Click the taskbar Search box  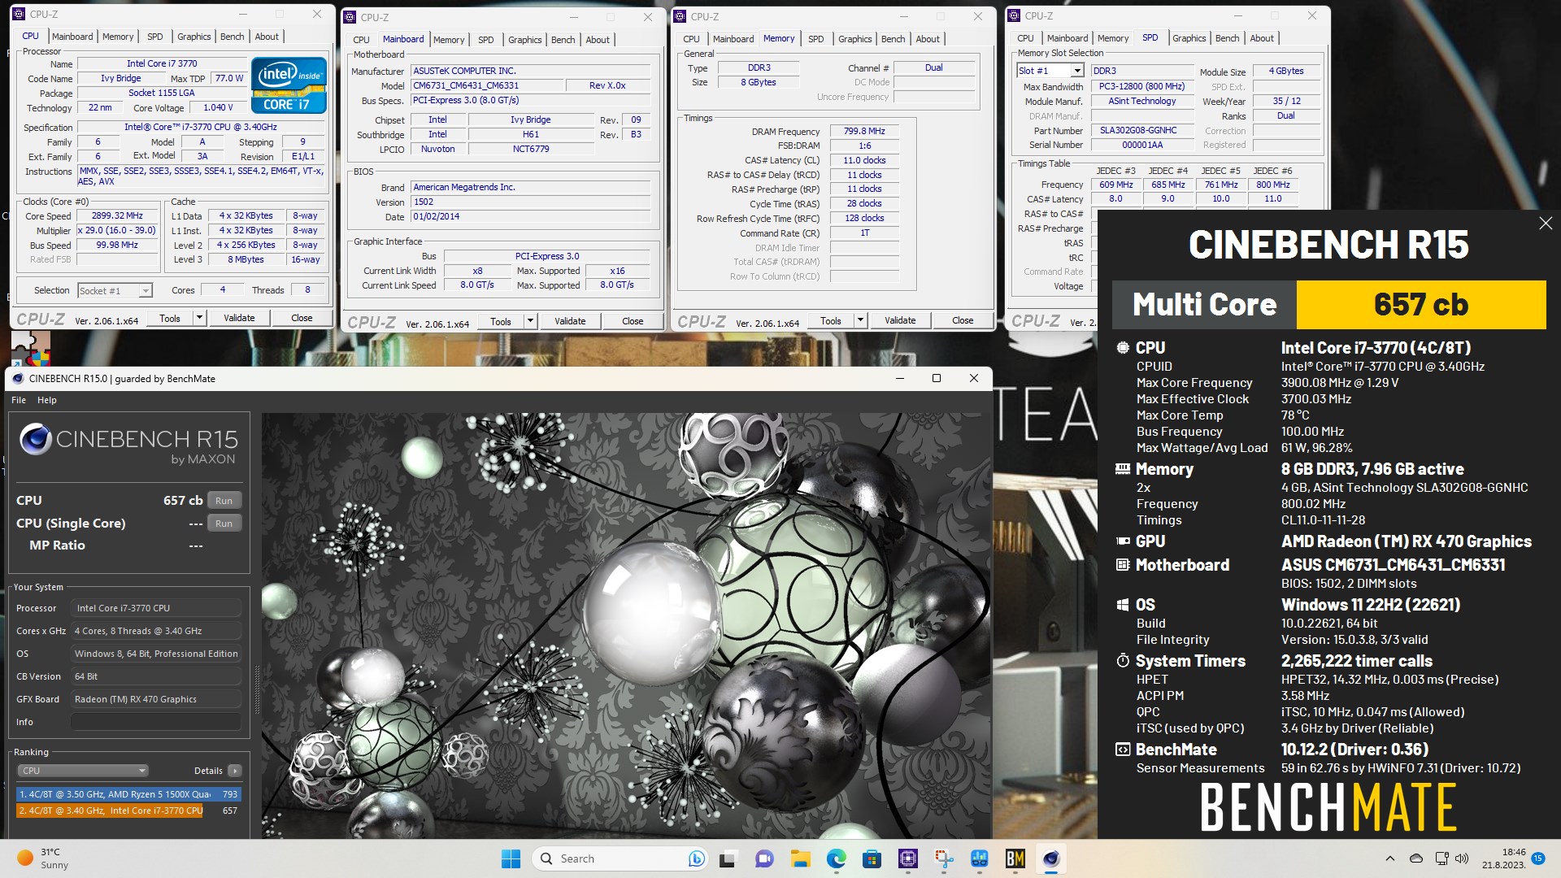tap(620, 858)
